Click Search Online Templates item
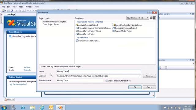 pos(88,41)
